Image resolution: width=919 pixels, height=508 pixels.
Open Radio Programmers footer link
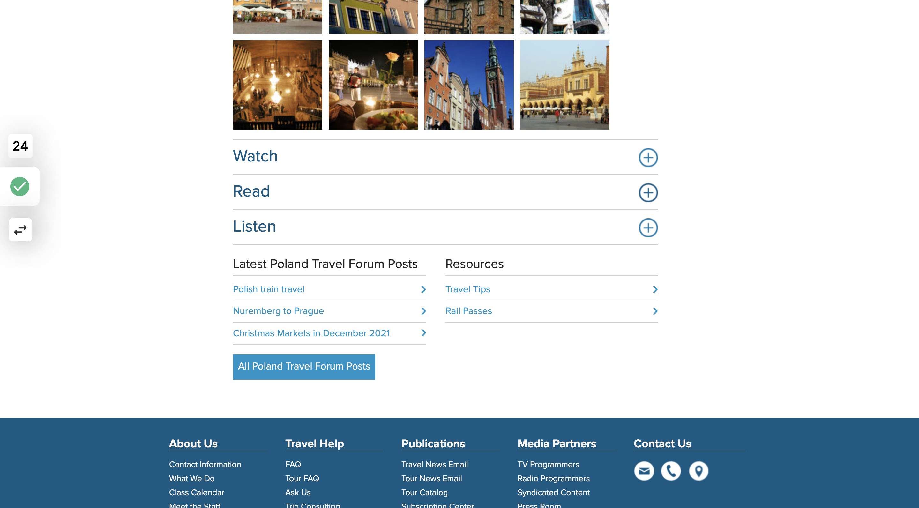coord(554,478)
